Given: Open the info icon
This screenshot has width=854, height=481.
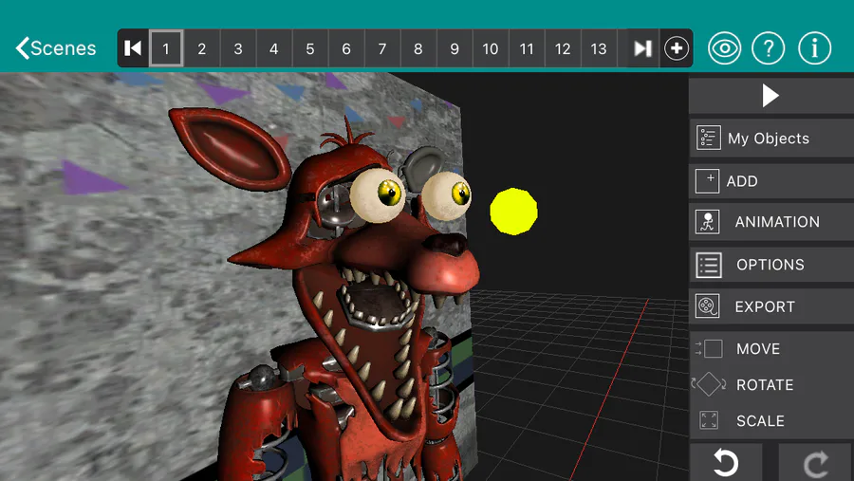Looking at the screenshot, I should (x=815, y=48).
